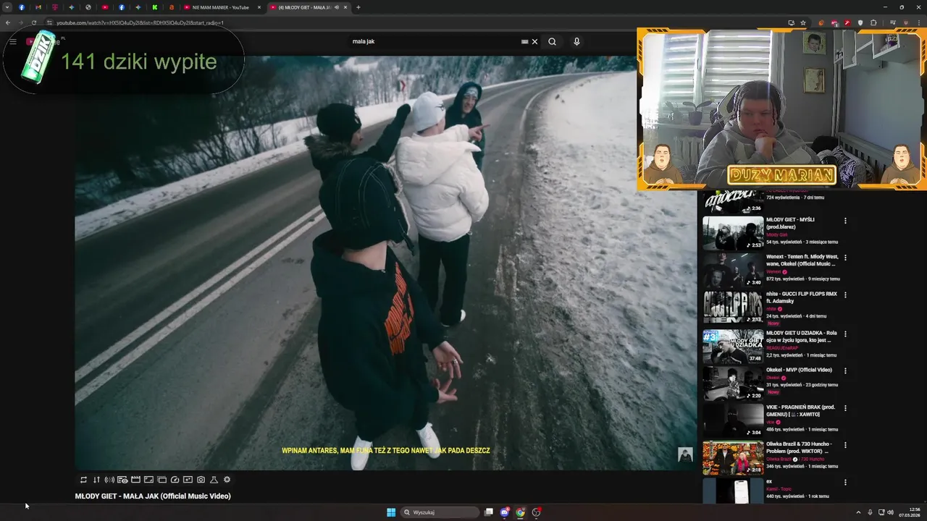Click the Wenext channel name

click(773, 272)
